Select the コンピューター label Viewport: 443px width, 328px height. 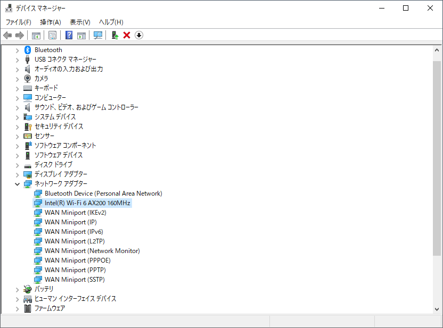pyautogui.click(x=50, y=98)
